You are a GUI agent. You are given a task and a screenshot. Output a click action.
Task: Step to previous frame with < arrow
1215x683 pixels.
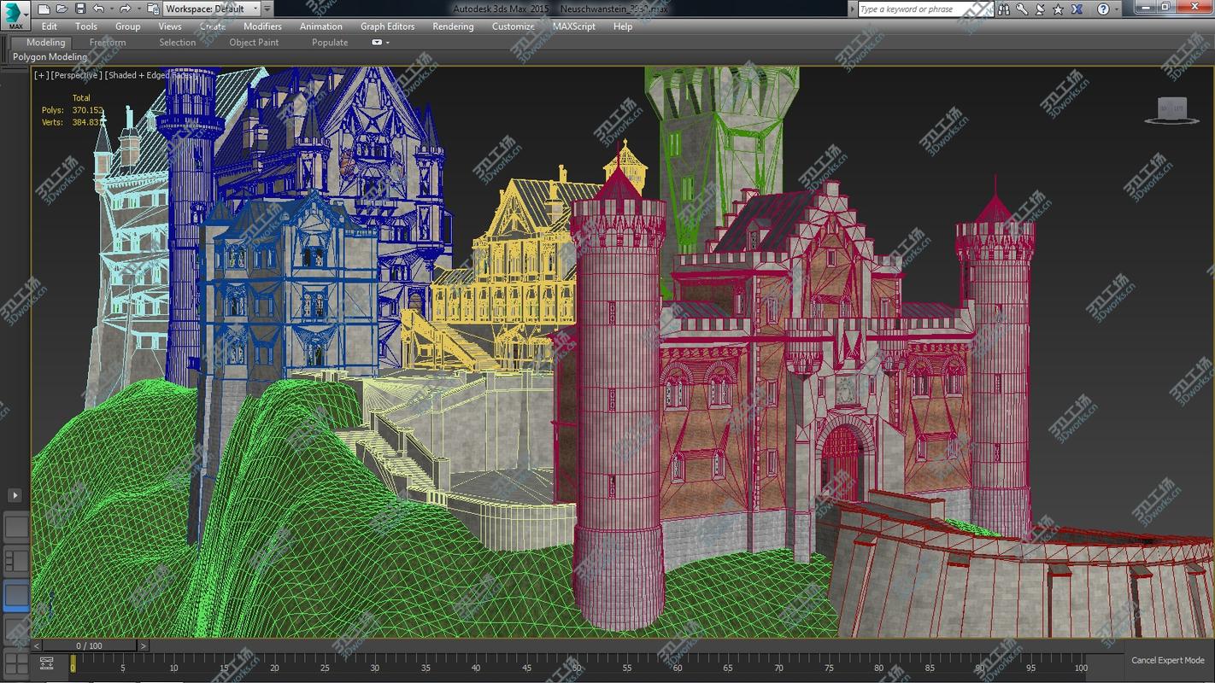37,646
